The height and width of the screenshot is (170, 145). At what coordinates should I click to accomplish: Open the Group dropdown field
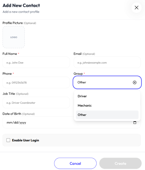tap(107, 82)
